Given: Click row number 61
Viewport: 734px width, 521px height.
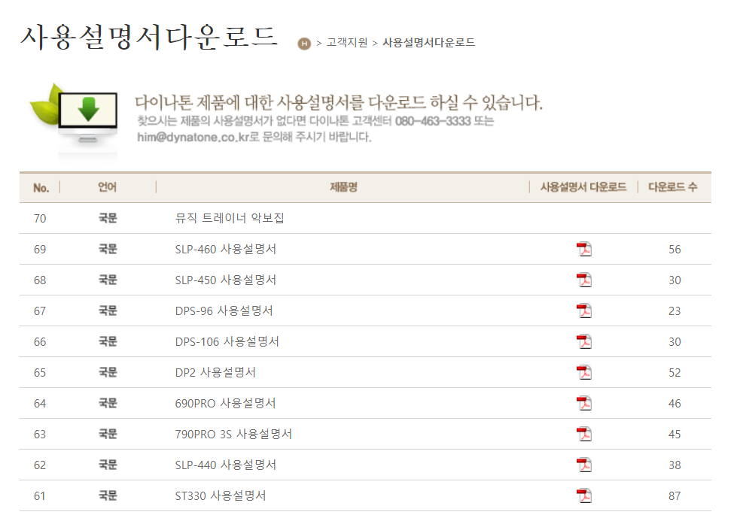Looking at the screenshot, I should coord(40,495).
